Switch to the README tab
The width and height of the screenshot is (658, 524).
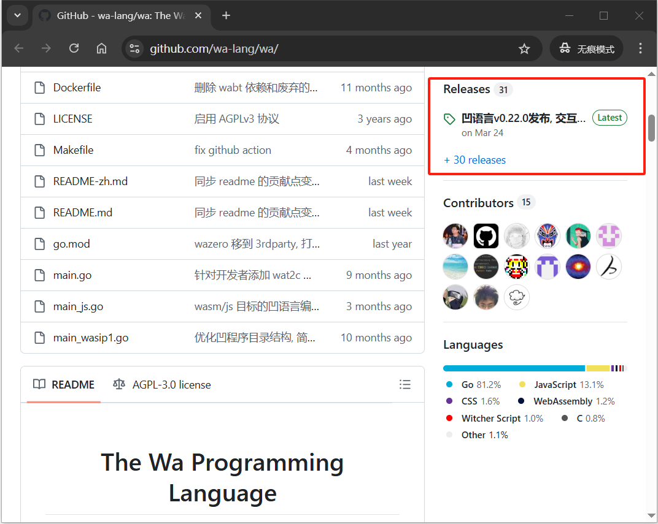tap(64, 385)
